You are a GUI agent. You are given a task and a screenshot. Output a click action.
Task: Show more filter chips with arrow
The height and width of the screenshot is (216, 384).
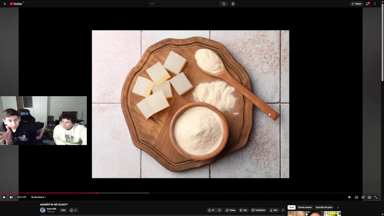(x=338, y=207)
